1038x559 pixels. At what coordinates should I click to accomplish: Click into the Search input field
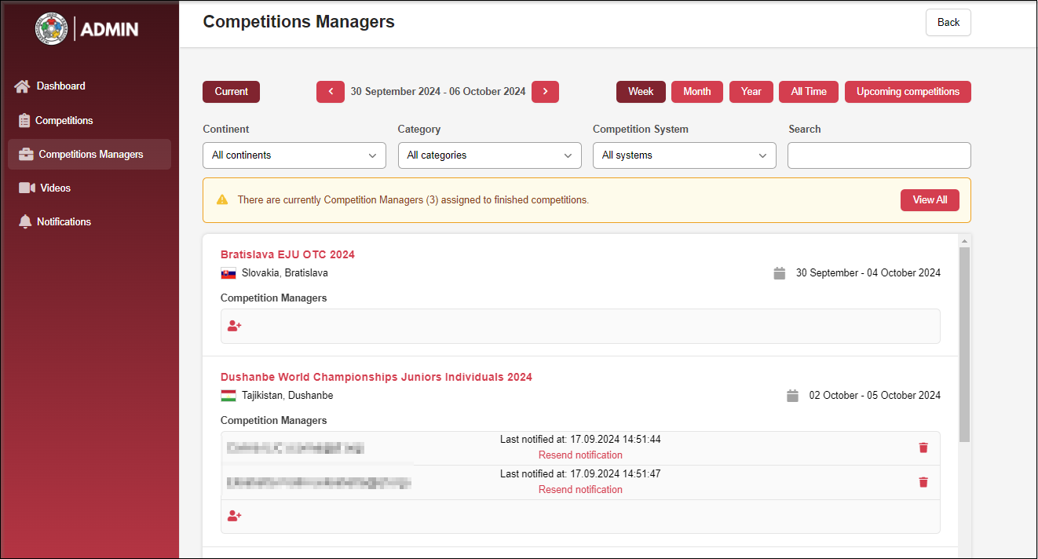point(879,155)
